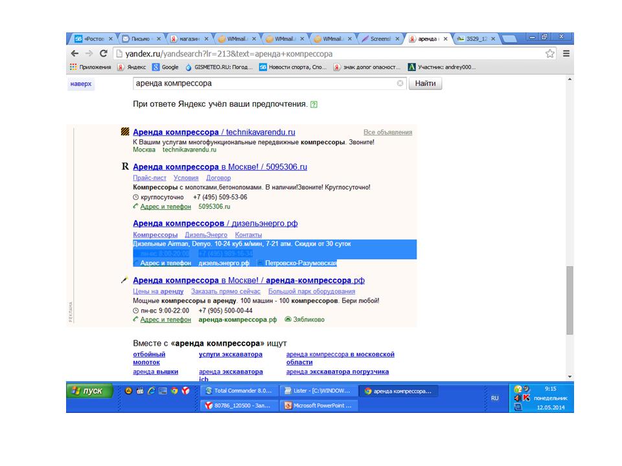This screenshot has height=466, width=622.
Task: Switch to the Письмо tab
Action: point(141,39)
